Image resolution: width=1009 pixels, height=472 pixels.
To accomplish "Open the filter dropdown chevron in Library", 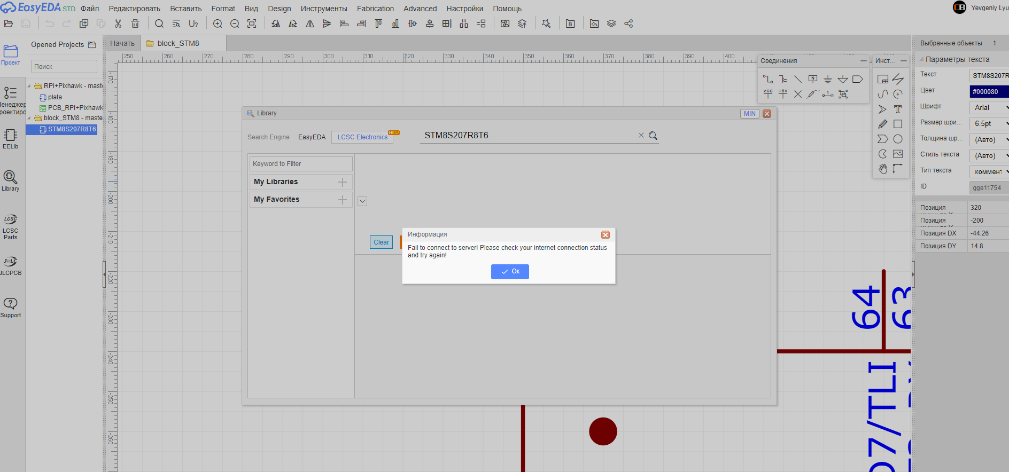I will (x=362, y=201).
